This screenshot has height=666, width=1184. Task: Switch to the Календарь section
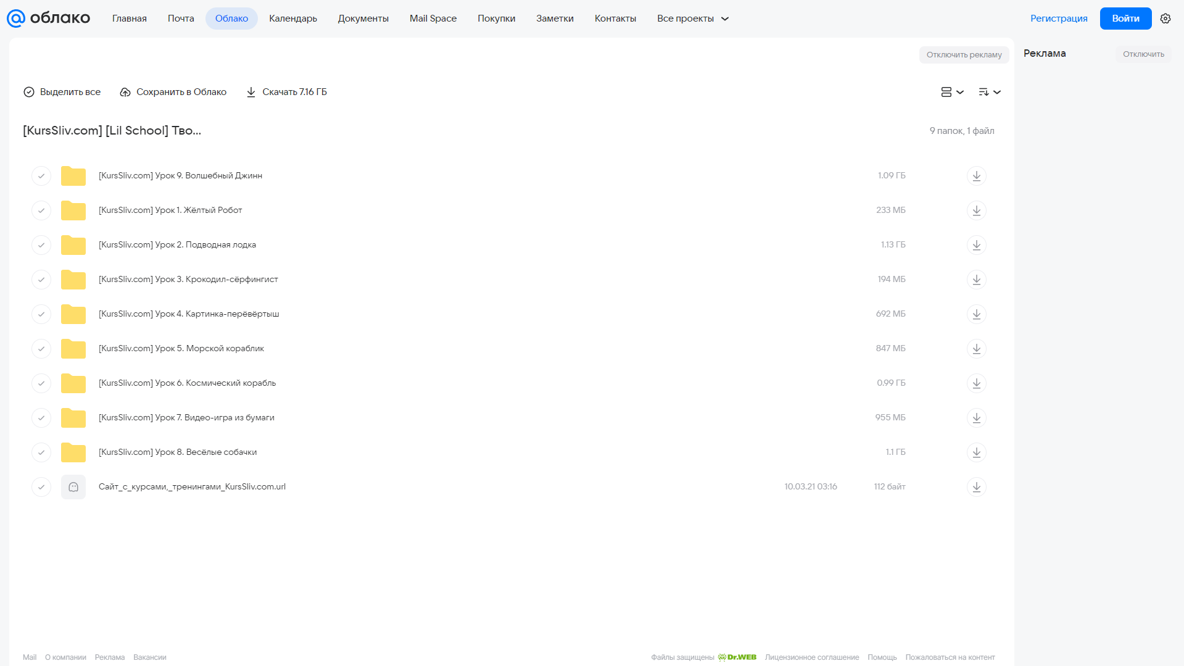coord(293,19)
